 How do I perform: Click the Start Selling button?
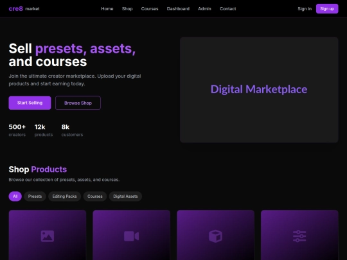pyautogui.click(x=30, y=103)
